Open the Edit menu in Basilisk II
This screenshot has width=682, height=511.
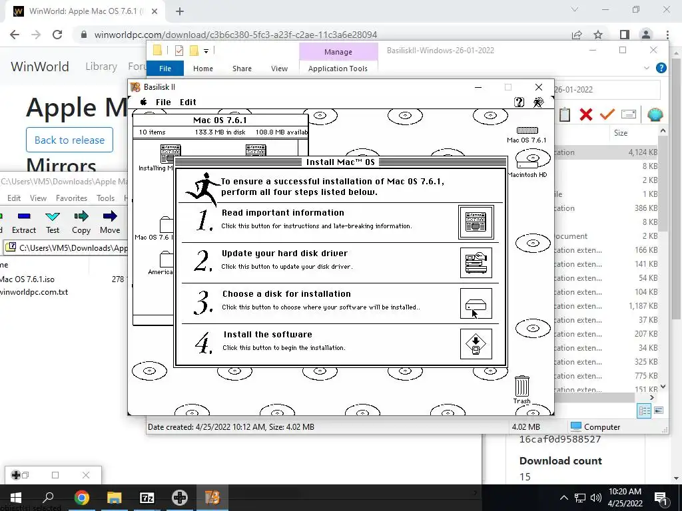[188, 102]
